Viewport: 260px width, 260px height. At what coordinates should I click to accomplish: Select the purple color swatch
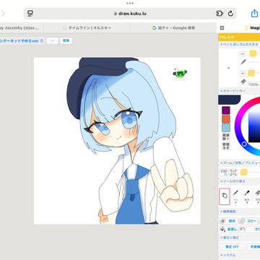[226, 110]
